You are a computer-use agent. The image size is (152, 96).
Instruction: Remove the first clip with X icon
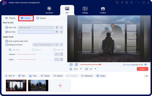click(x=24, y=81)
